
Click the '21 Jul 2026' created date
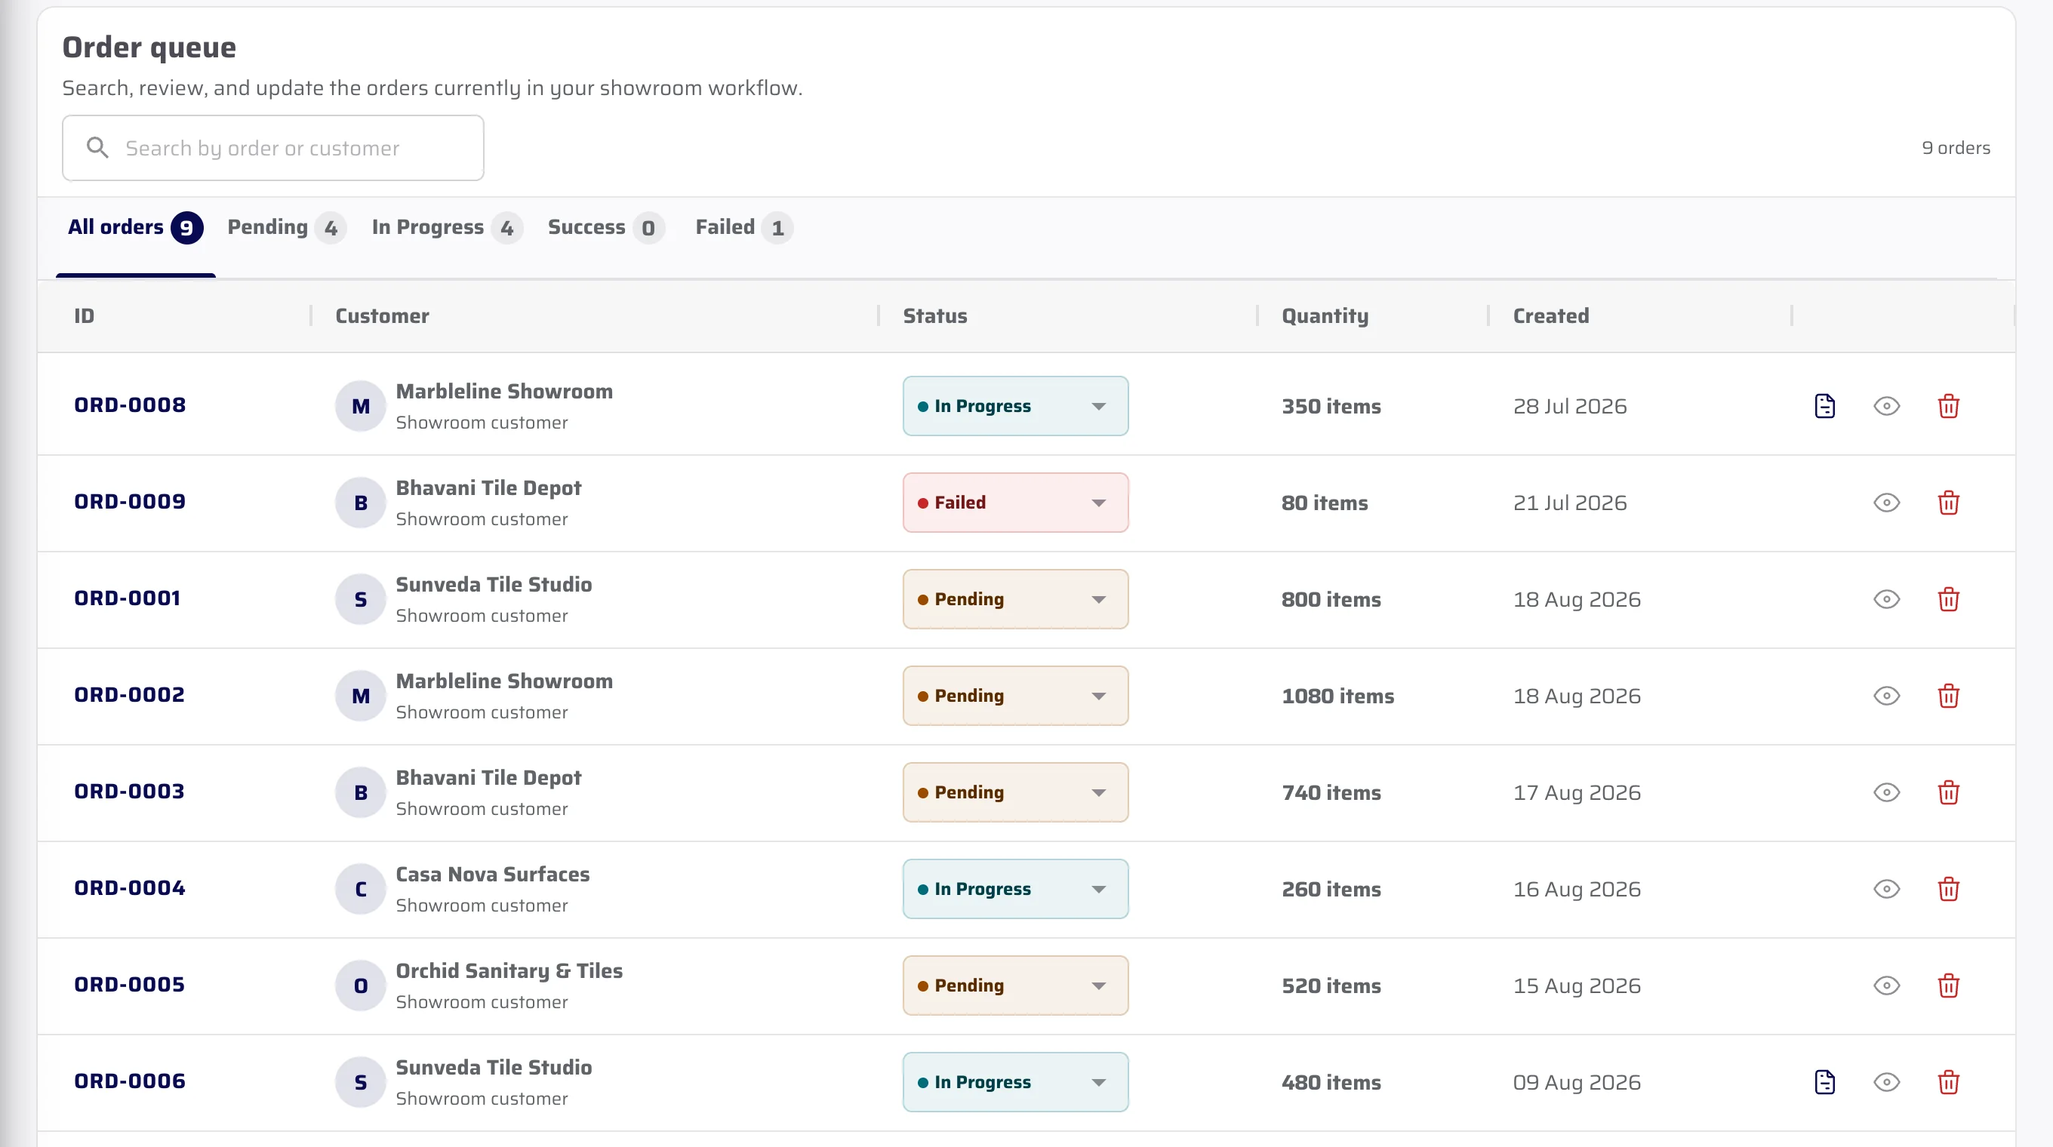pos(1570,503)
